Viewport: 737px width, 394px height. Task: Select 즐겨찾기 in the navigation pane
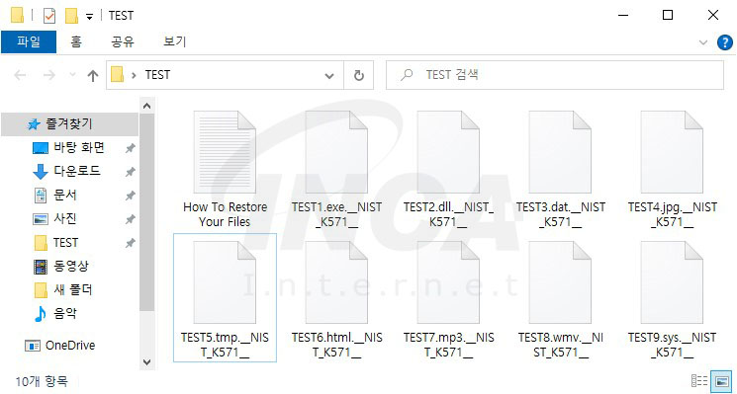pyautogui.click(x=69, y=124)
